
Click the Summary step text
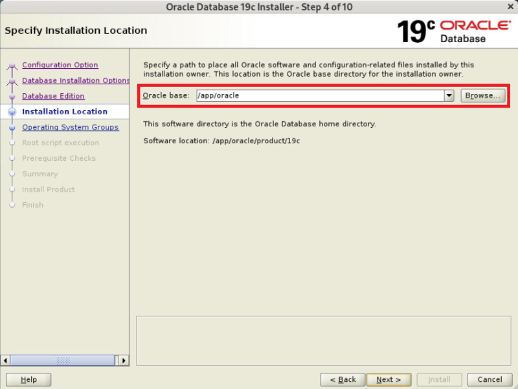point(40,174)
